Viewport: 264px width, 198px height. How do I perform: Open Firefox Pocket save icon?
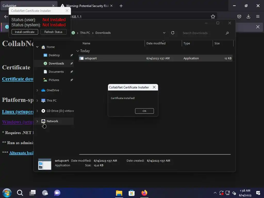[239, 16]
